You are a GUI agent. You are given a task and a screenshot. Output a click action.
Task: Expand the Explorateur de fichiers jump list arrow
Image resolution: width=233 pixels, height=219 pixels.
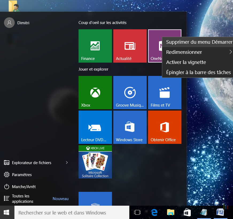[x=67, y=163]
